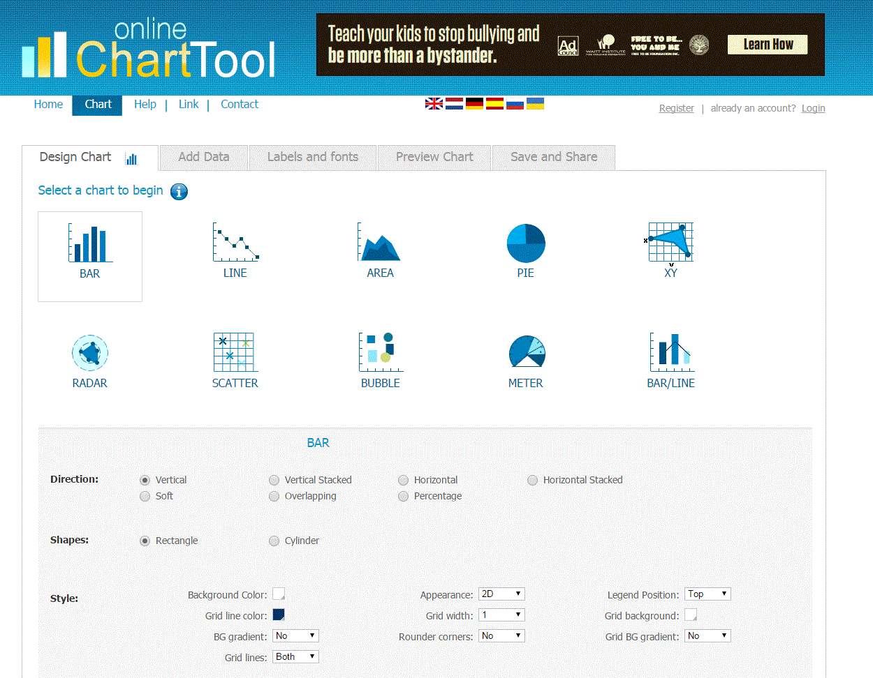The width and height of the screenshot is (873, 678).
Task: Open the Grid lines dropdown
Action: 295,656
